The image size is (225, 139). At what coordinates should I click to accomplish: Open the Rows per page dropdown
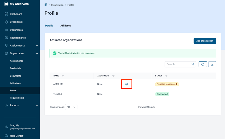click(71, 107)
